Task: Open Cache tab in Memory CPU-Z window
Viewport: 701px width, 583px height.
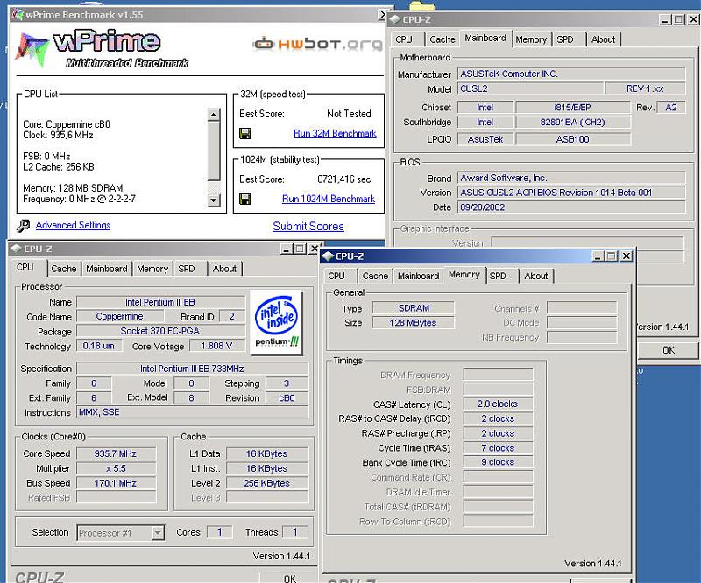Action: [x=375, y=276]
